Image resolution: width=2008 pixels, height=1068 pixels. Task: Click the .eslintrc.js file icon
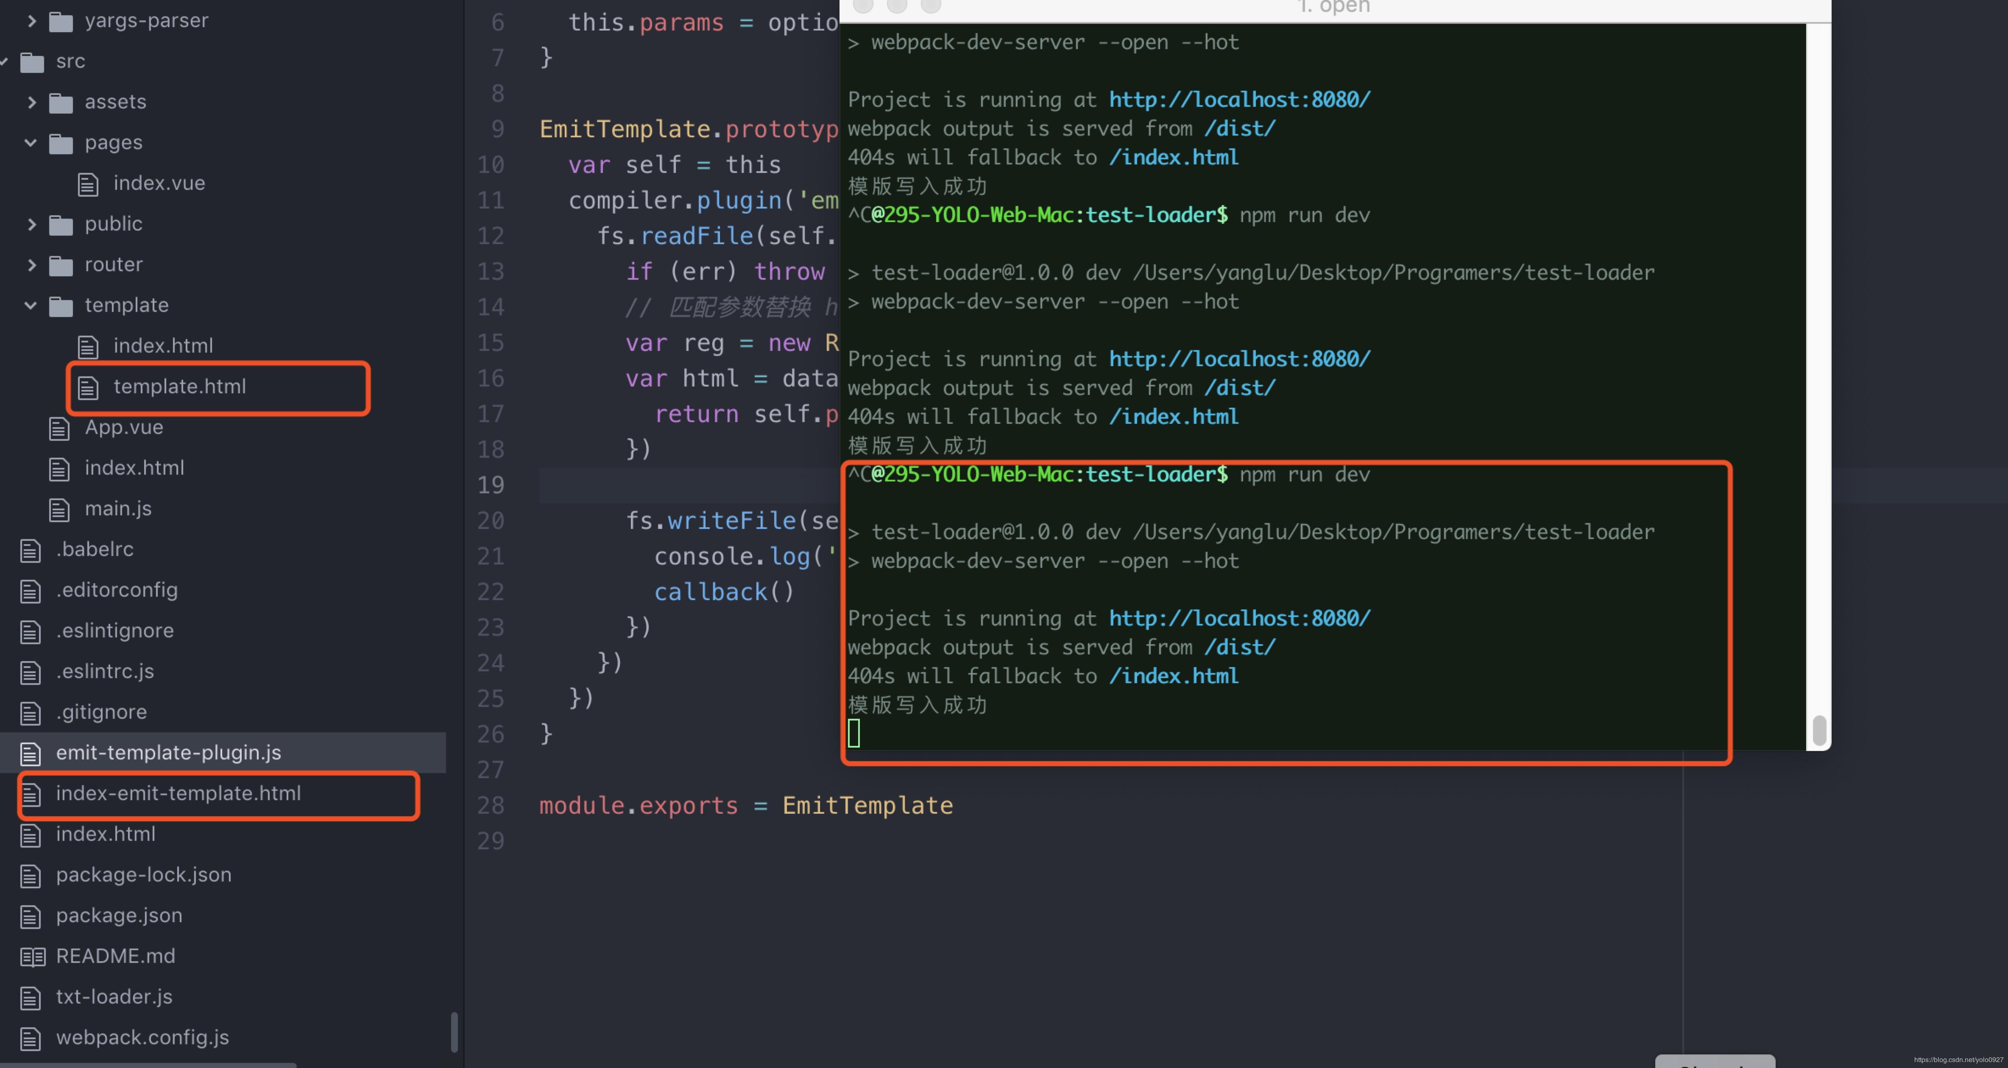31,671
